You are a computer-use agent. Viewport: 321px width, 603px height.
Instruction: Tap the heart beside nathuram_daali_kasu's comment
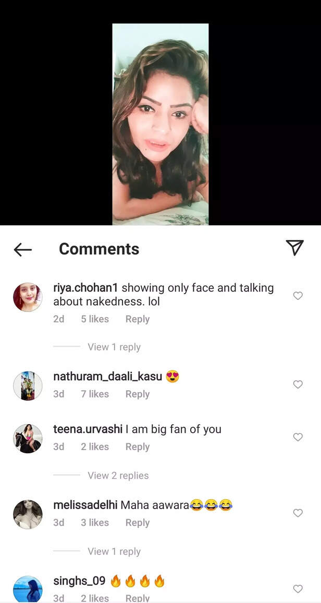[298, 384]
